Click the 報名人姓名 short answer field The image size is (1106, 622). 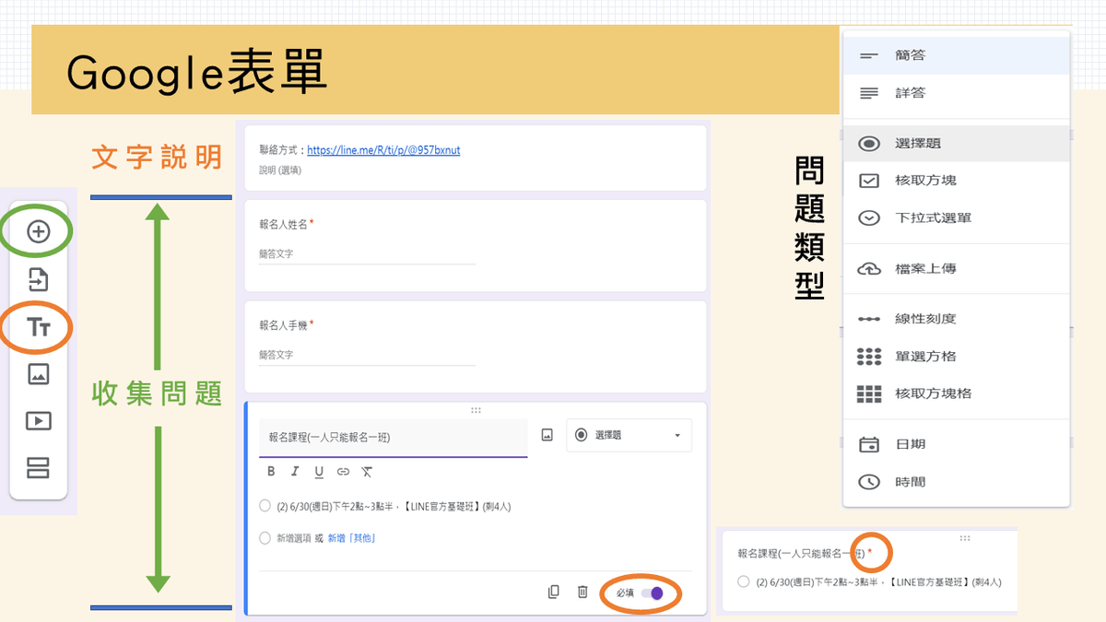(x=367, y=254)
